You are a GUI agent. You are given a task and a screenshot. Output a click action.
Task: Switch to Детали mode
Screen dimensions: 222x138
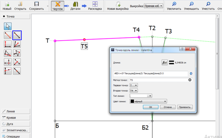(75, 6)
